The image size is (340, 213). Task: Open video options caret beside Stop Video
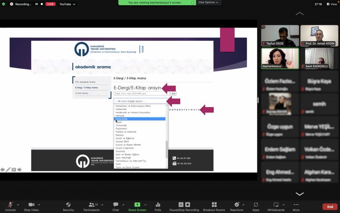(x=39, y=205)
